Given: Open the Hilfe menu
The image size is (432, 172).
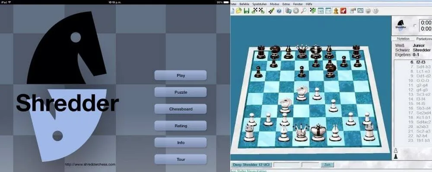Looking at the screenshot, I should pyautogui.click(x=309, y=4).
